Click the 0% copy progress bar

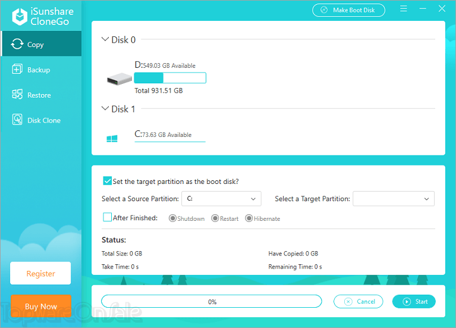tap(212, 301)
